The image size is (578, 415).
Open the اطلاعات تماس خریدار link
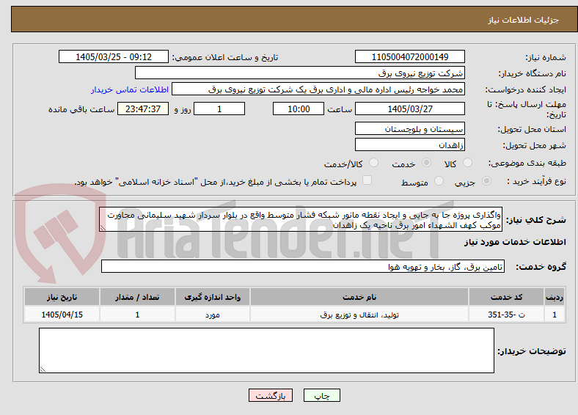pos(130,89)
